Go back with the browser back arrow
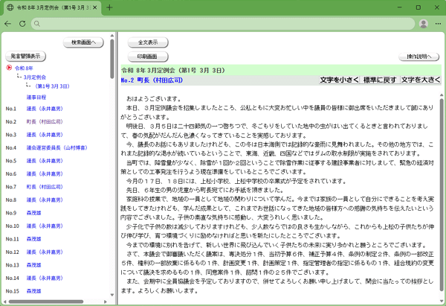The width and height of the screenshot is (446, 306). pyautogui.click(x=7, y=24)
